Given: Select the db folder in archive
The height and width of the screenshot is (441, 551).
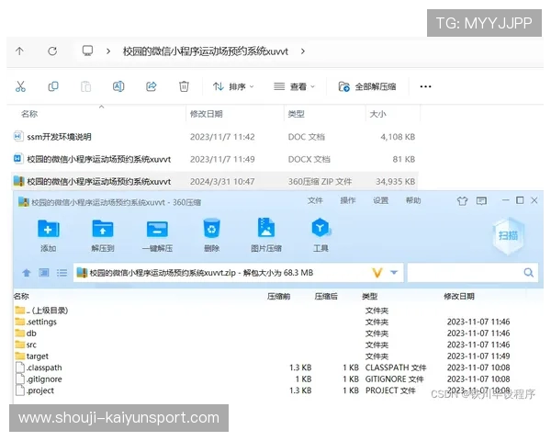Looking at the screenshot, I should click(x=26, y=334).
